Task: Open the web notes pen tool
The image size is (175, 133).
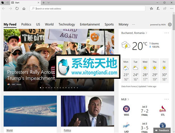Action: (x=158, y=8)
